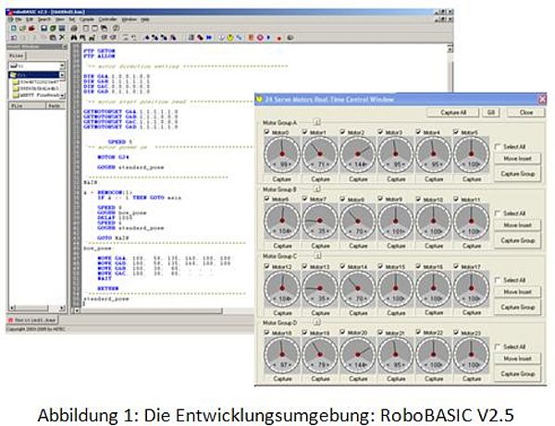
Task: Click the blue save disk icon in top toolbar
Action: [43, 28]
